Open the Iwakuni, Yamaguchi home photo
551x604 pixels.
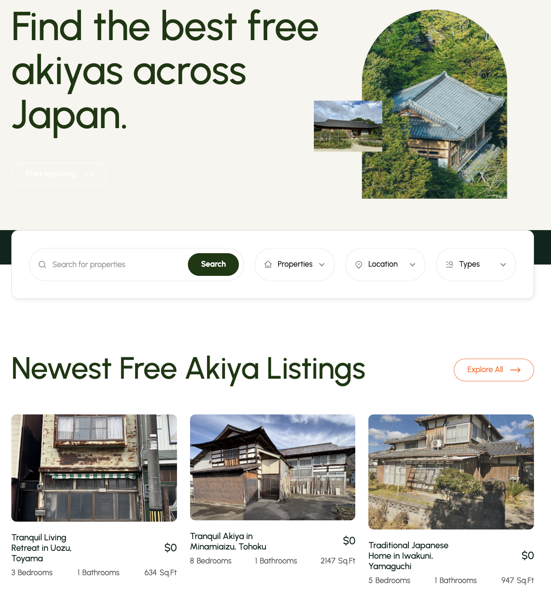[x=451, y=472]
